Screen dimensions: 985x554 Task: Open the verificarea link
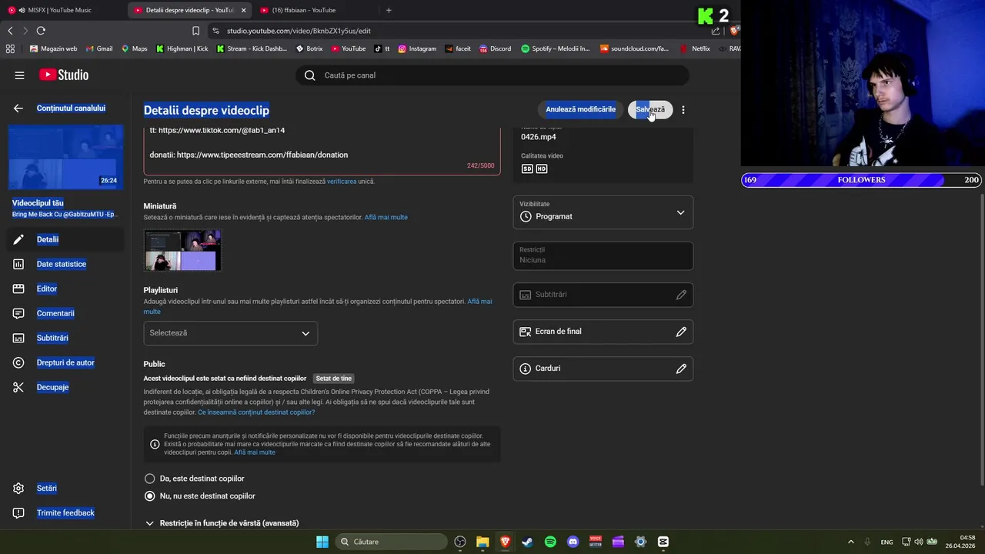point(342,182)
